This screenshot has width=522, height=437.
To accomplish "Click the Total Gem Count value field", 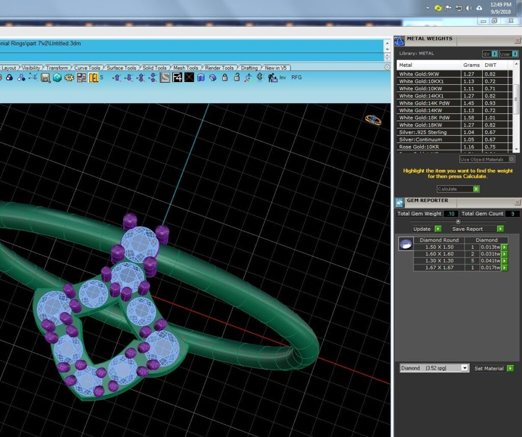I will tap(513, 214).
